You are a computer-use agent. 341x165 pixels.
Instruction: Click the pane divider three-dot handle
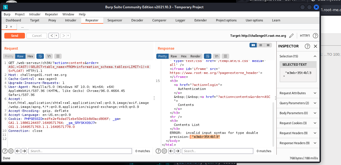click(154, 98)
